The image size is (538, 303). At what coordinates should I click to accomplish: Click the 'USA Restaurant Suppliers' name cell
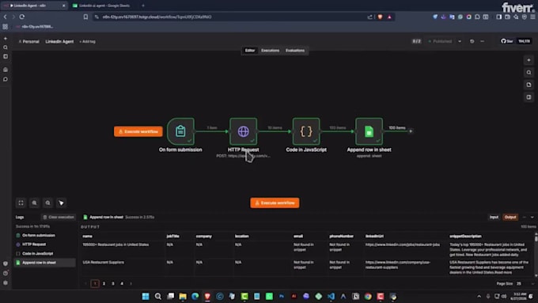pos(104,262)
